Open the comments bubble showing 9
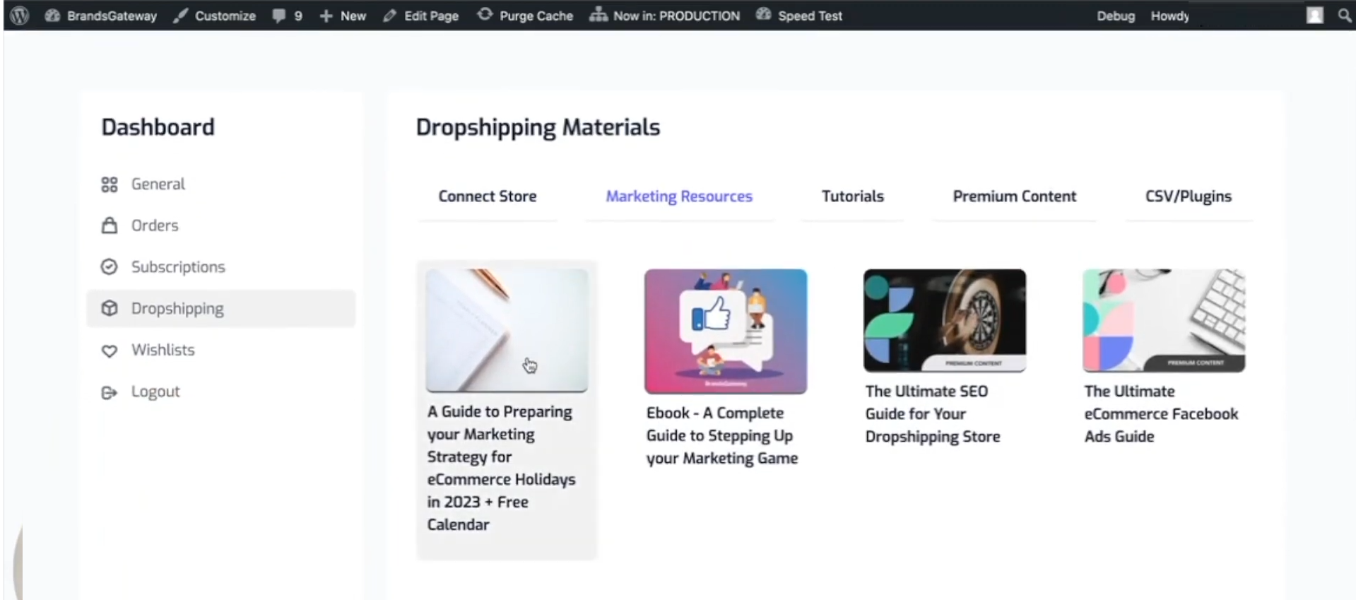1356x600 pixels. click(288, 16)
